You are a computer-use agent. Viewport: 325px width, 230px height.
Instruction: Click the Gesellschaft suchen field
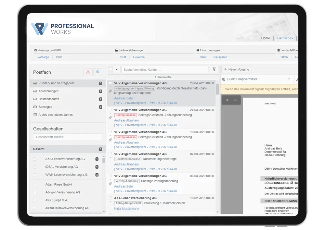click(x=68, y=137)
